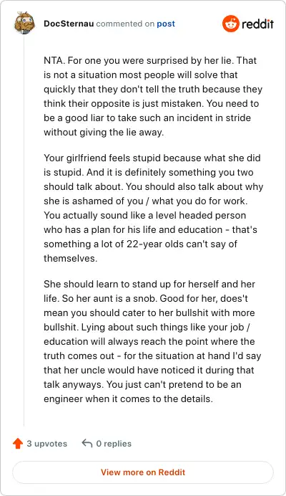Click the line containing "22-year olds"

(x=140, y=244)
